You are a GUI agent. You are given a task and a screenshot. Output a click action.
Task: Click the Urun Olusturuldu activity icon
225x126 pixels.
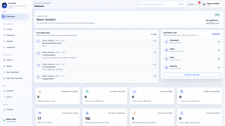[x=39, y=65]
